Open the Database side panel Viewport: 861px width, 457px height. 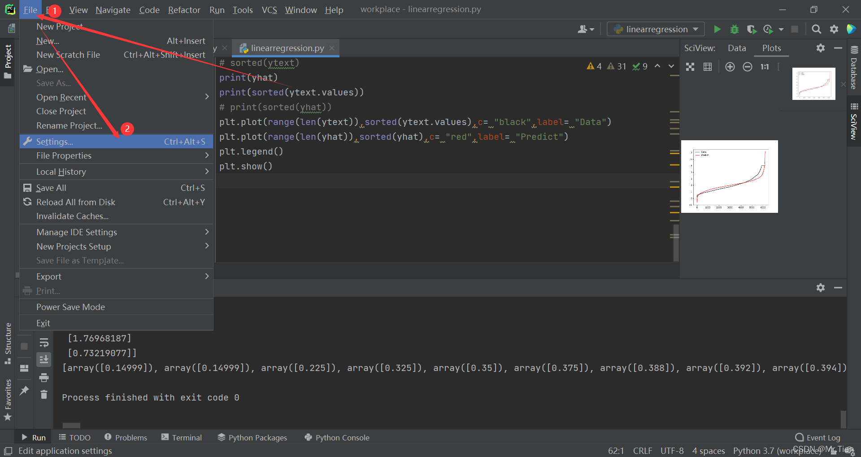pos(854,67)
